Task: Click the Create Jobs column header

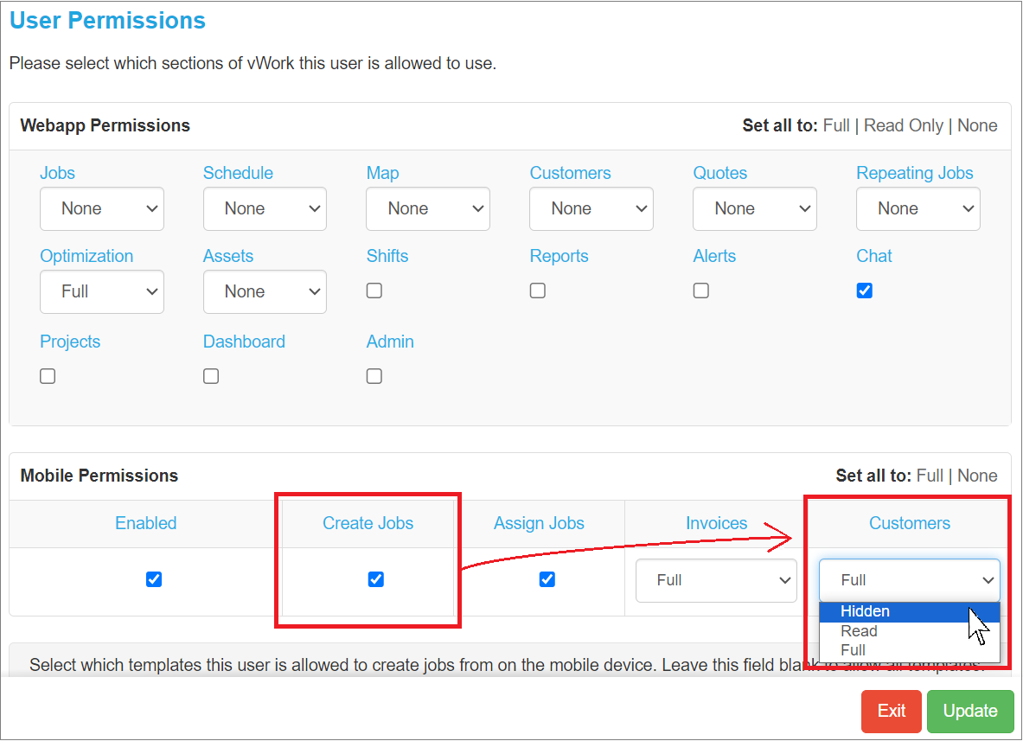Action: pos(368,523)
